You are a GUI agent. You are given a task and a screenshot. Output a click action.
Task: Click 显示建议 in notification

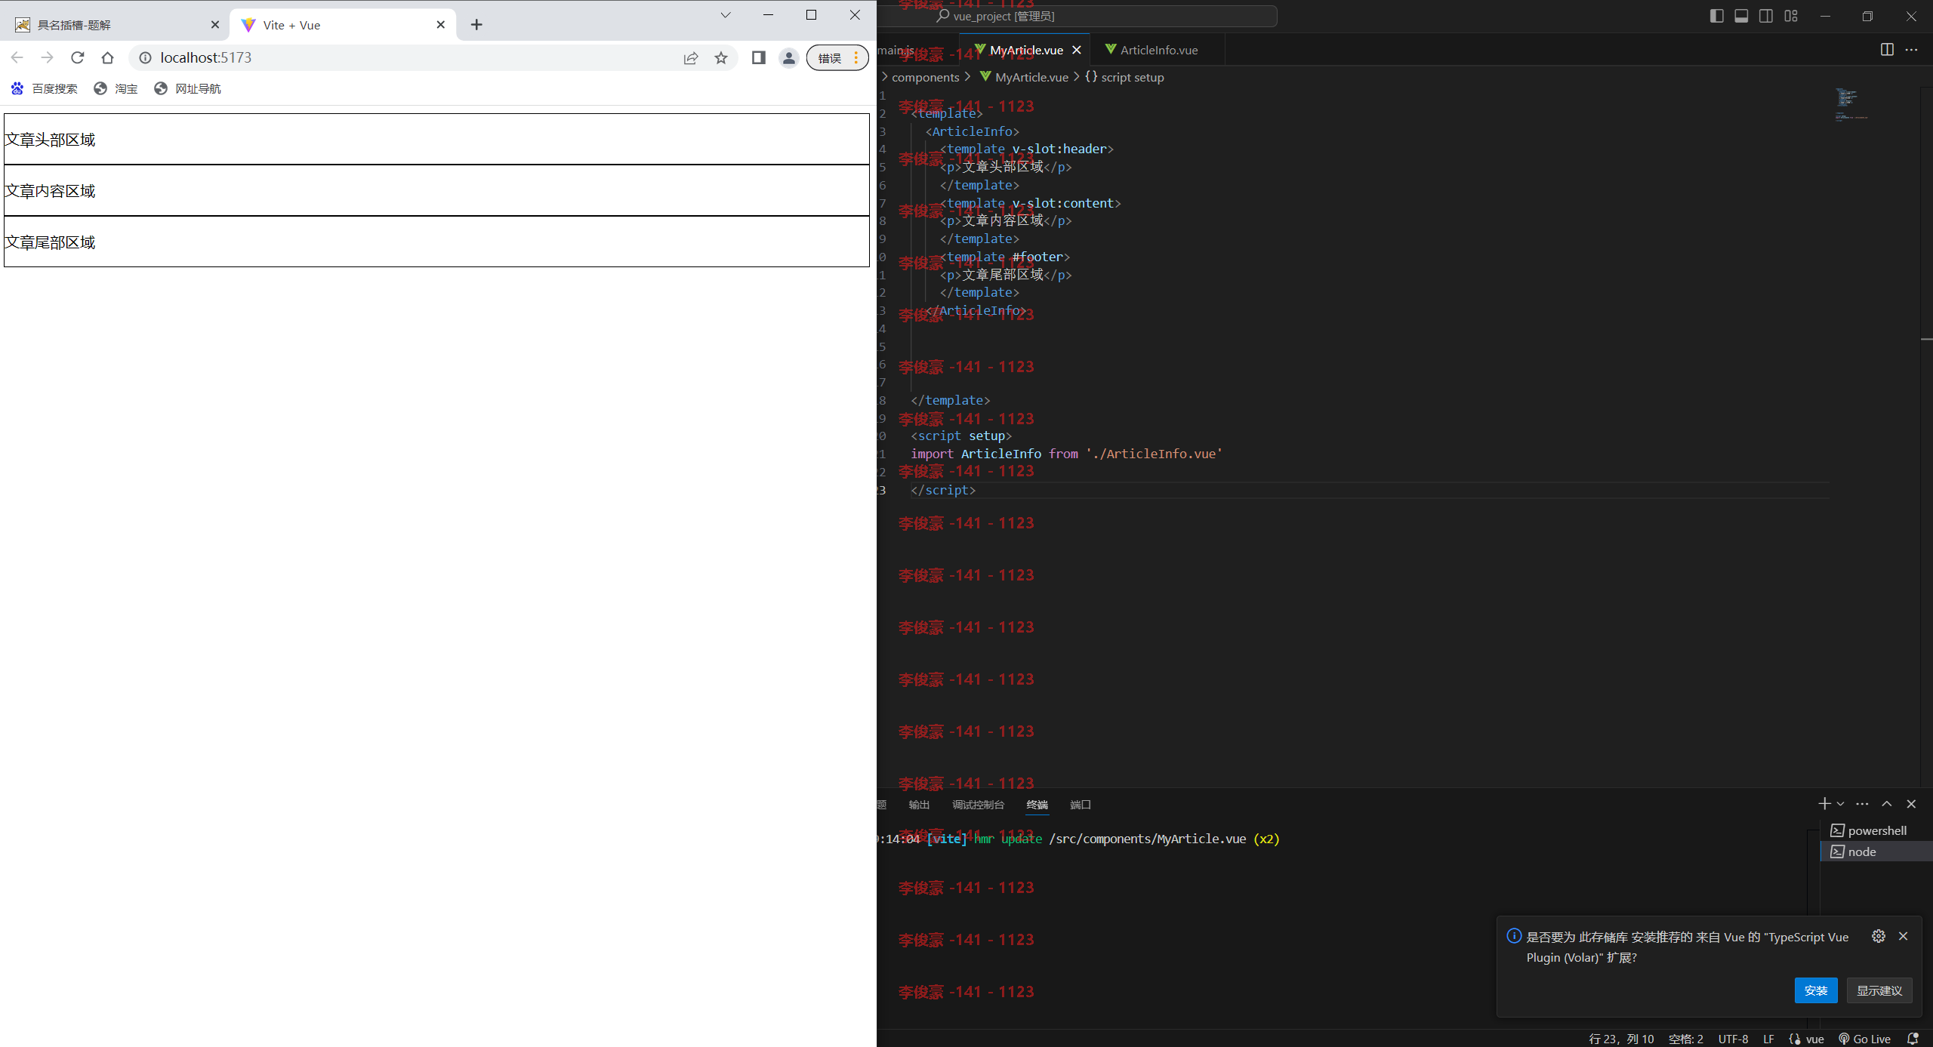click(x=1879, y=990)
